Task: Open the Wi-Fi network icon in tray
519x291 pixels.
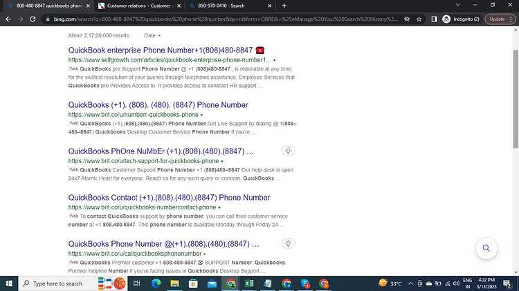Action: 447,283
